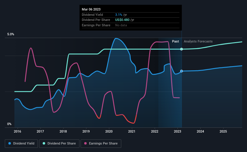
Task: Click the 2025 x-axis label
Action: [223, 131]
